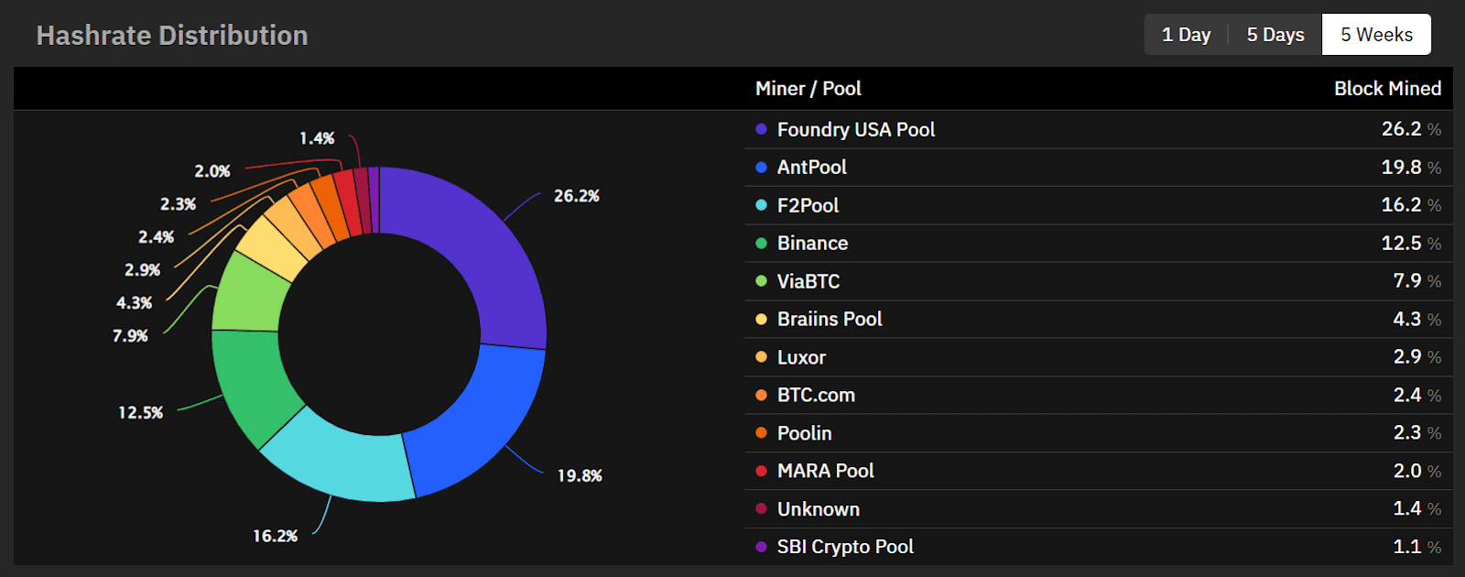Open the ViaBTC pool entry
The image size is (1465, 577).
808,281
